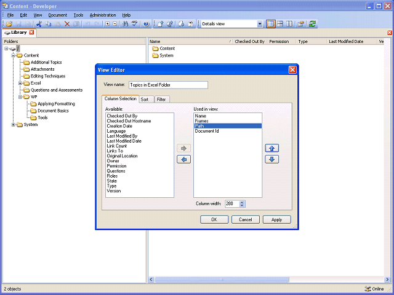This screenshot has width=394, height=295.
Task: Collapse the root folder node
Action: pyautogui.click(x=6, y=49)
